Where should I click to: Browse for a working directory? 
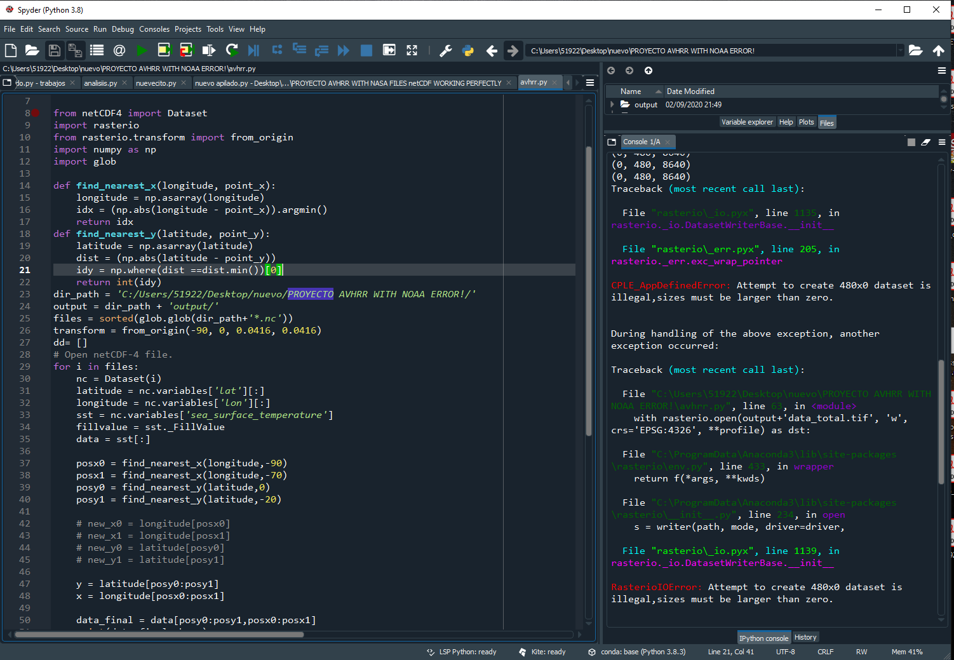pyautogui.click(x=915, y=50)
